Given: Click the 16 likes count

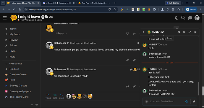Looking at the screenshot, I should (x=55, y=96).
